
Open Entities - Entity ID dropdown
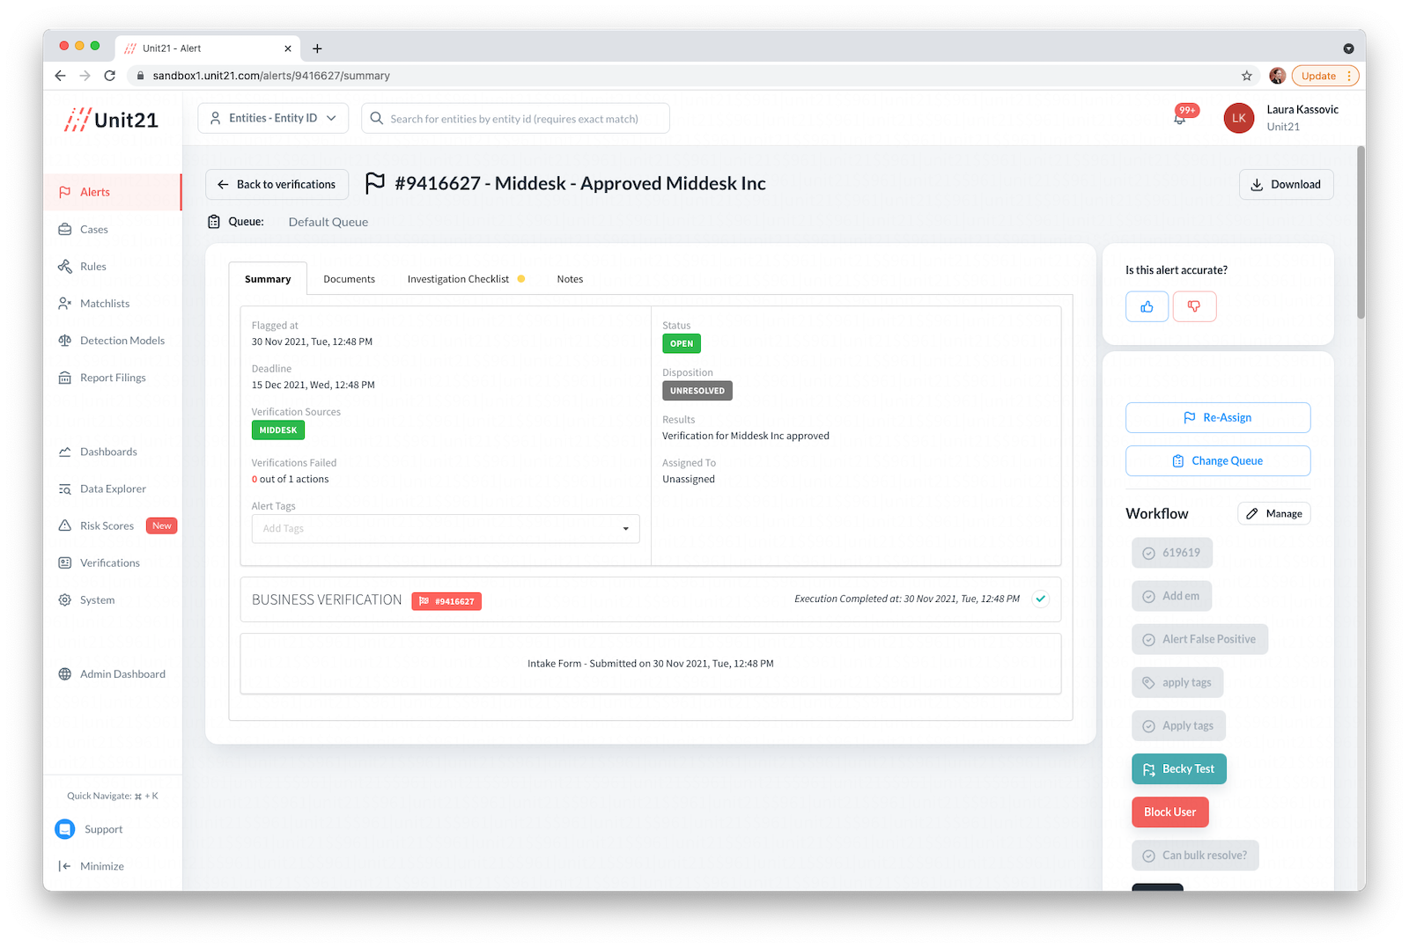(273, 118)
